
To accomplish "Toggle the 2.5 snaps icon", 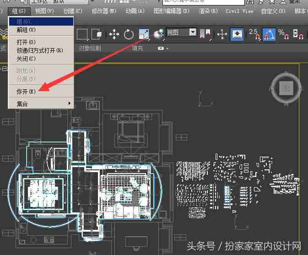I will coord(254,34).
